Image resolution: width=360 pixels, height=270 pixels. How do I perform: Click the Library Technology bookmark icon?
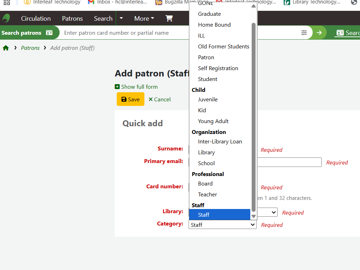(x=287, y=2)
